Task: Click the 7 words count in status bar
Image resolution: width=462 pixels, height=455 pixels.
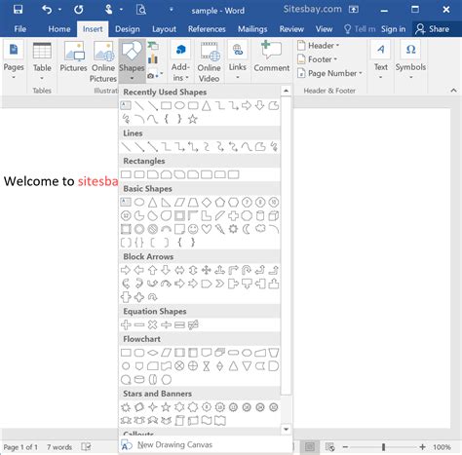Action: 59,447
